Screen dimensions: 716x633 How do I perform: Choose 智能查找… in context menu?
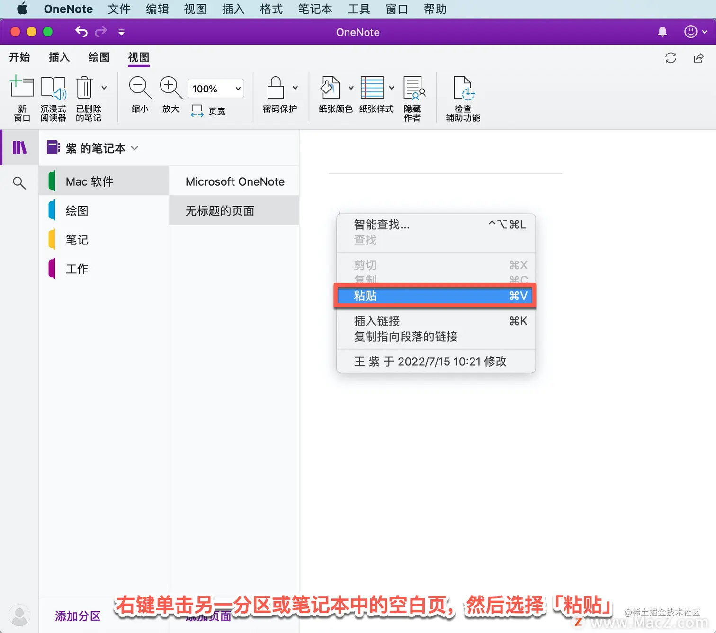point(436,225)
